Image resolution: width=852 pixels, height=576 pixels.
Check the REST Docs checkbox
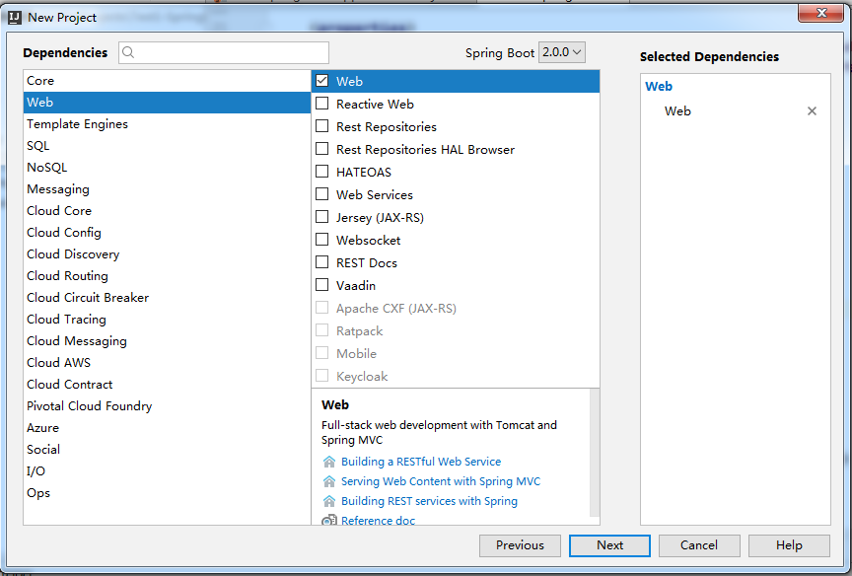(x=322, y=262)
